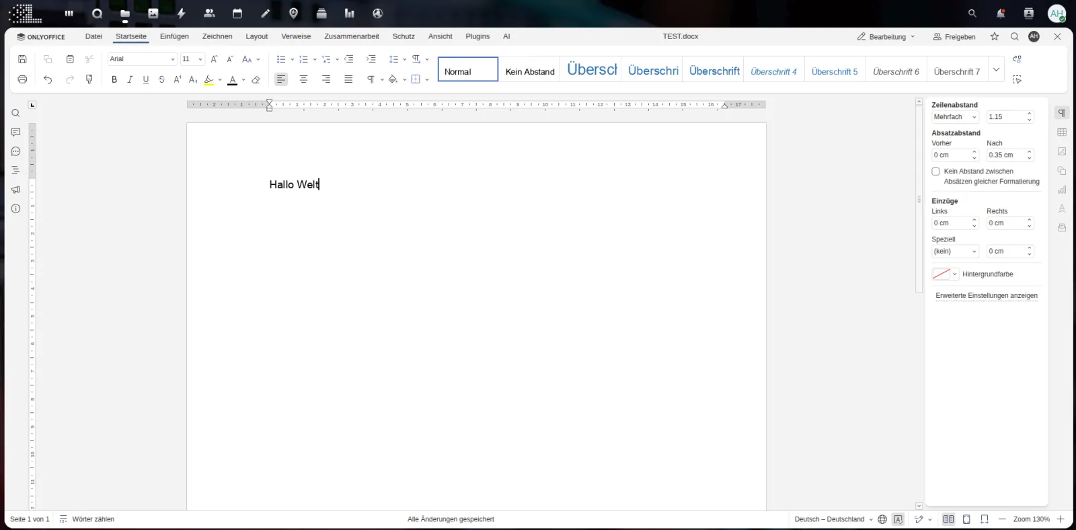
Task: Open Erweiterte Einstellungen anzeigen link
Action: 987,296
